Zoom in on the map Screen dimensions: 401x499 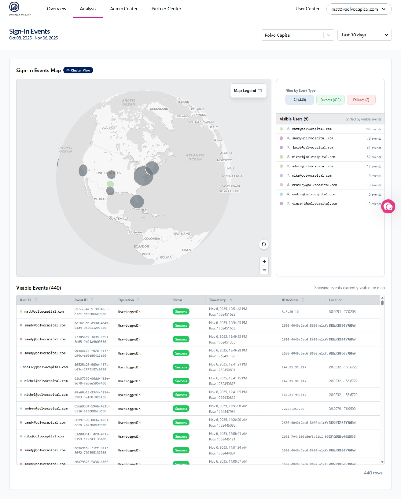pyautogui.click(x=264, y=261)
